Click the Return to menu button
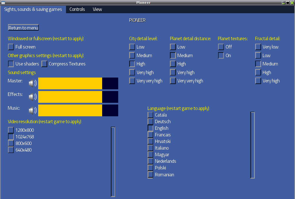This screenshot has width=295, height=199. pos(24,28)
